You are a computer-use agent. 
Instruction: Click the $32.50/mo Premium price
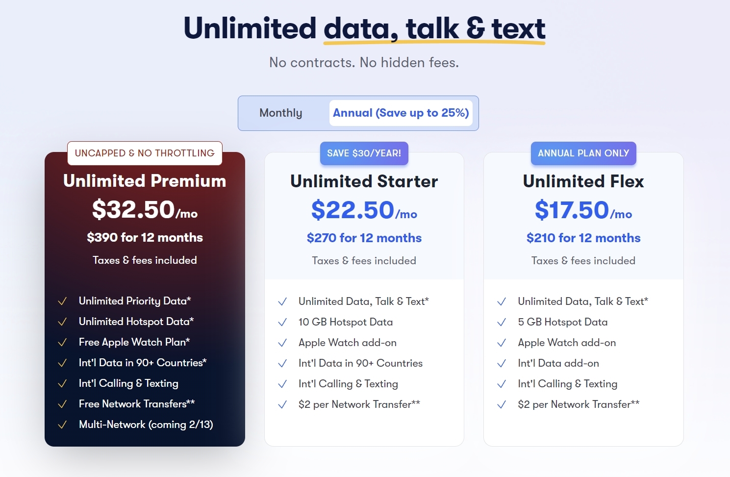(x=145, y=210)
